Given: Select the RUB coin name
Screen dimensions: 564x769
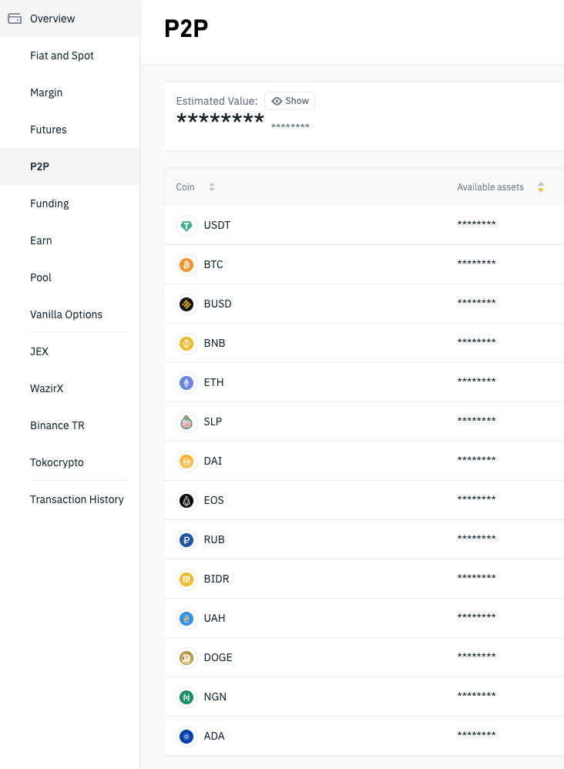Looking at the screenshot, I should tap(214, 539).
